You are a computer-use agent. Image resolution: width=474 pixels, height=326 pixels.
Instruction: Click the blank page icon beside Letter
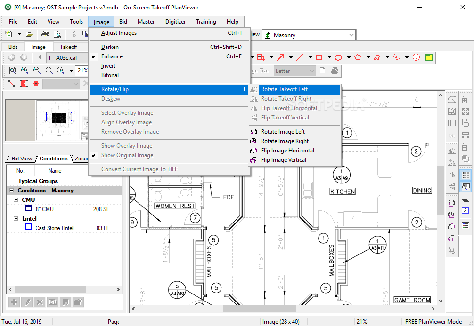[x=323, y=71]
